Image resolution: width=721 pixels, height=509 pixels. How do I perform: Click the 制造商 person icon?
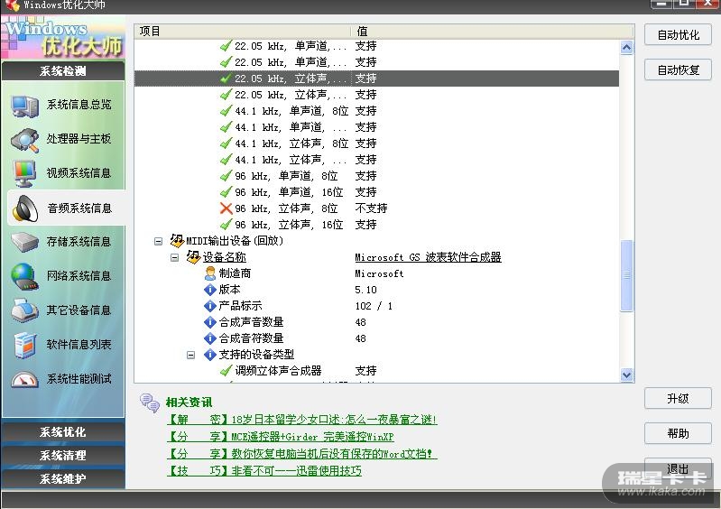tap(209, 273)
